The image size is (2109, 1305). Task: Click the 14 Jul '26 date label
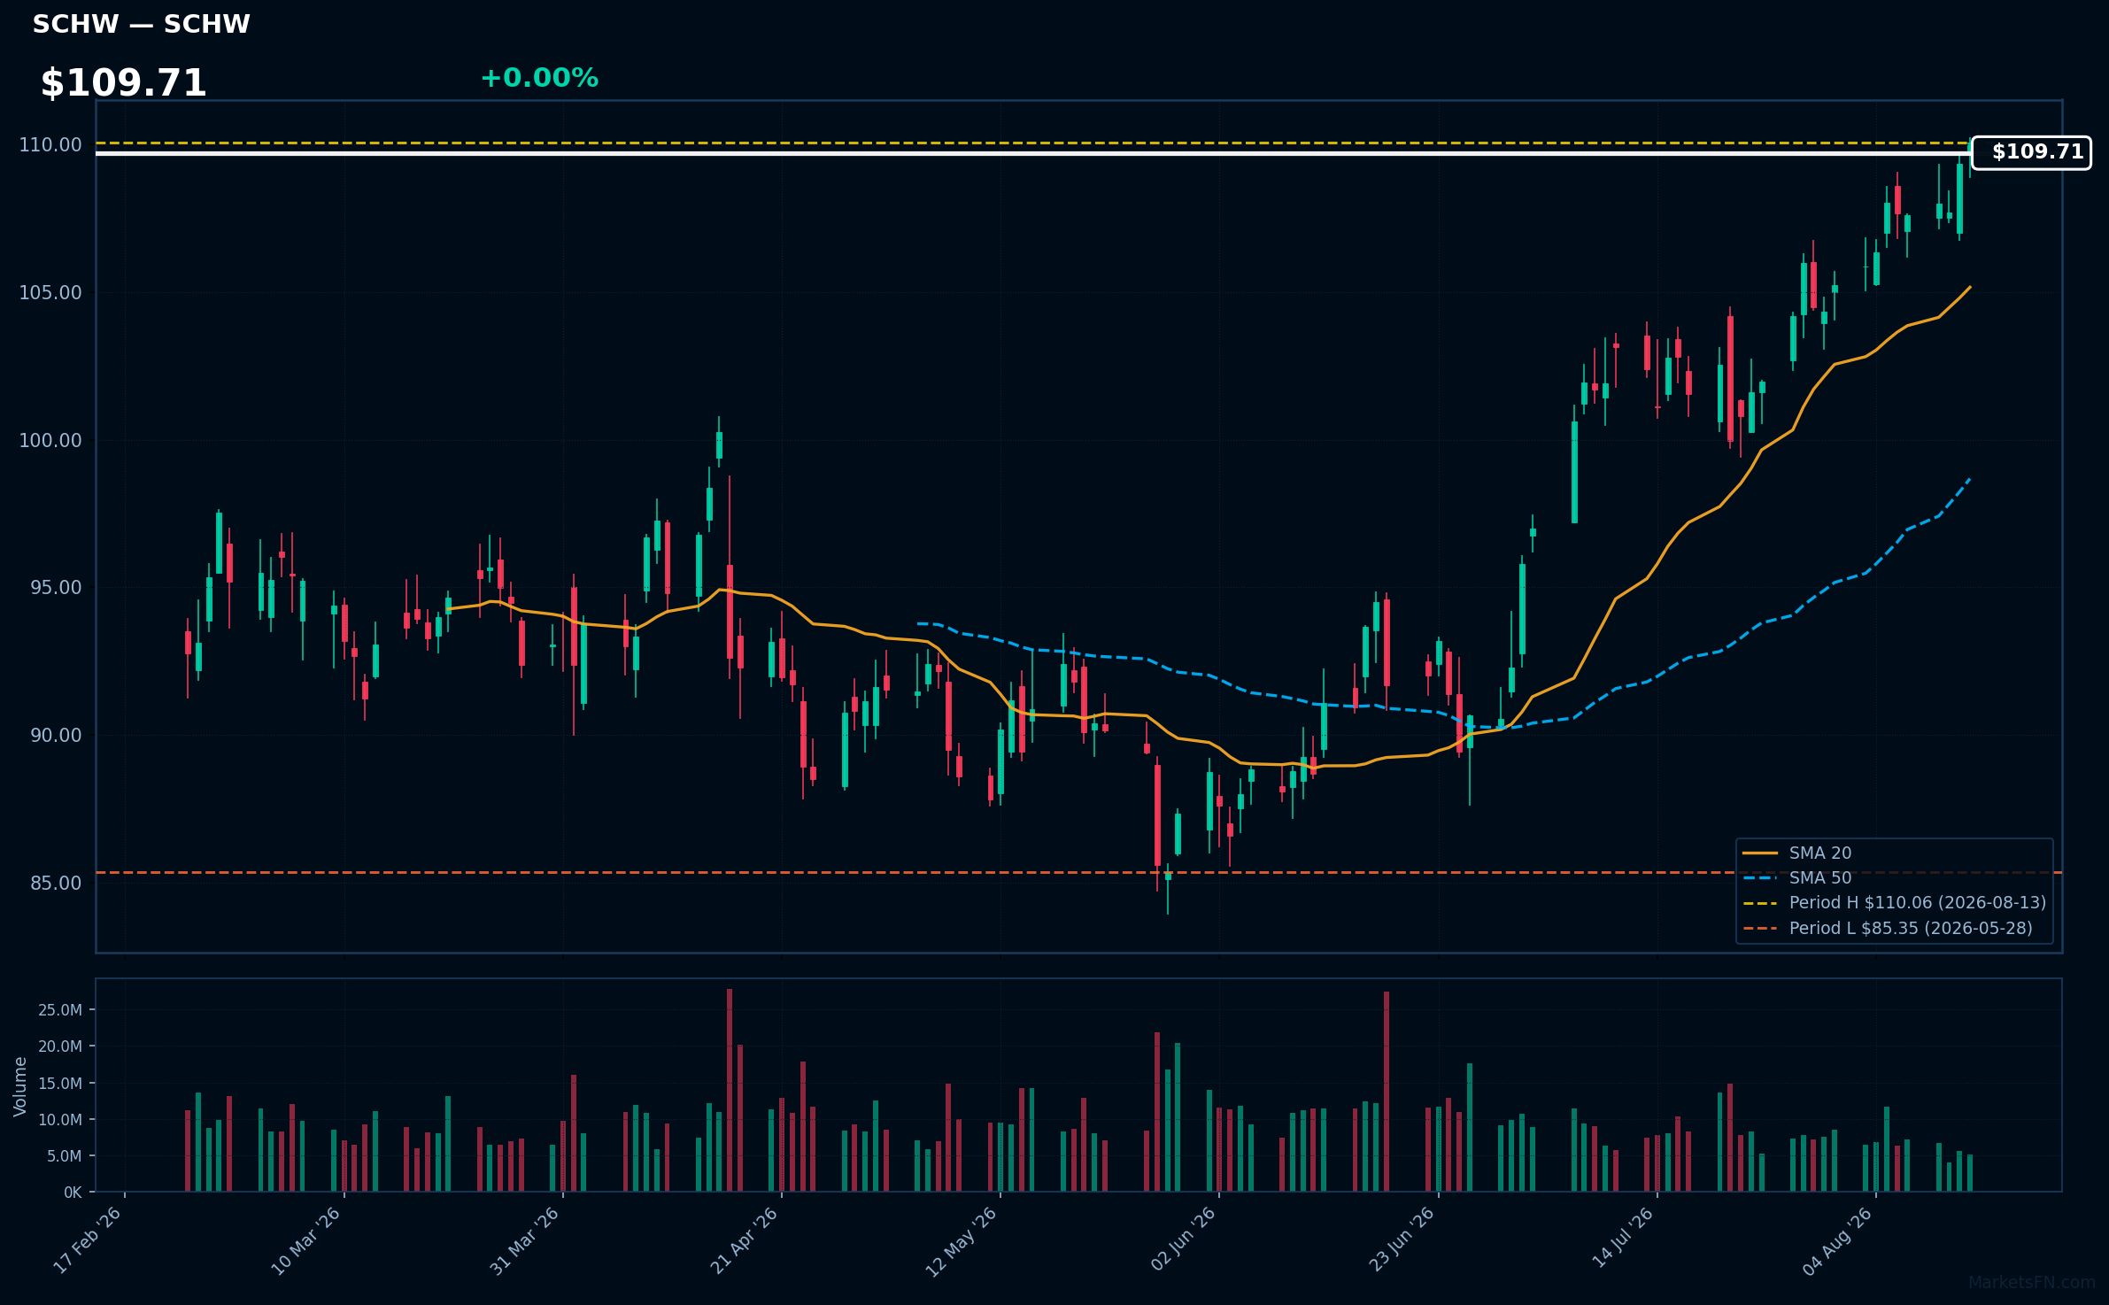(x=1623, y=1239)
